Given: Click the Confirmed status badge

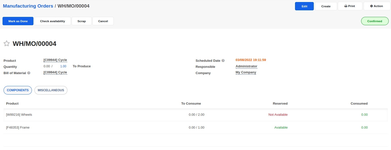Looking at the screenshot, I should tap(375, 21).
